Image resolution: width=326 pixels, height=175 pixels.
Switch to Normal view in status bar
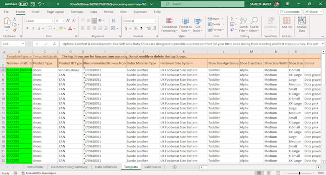coord(259,173)
